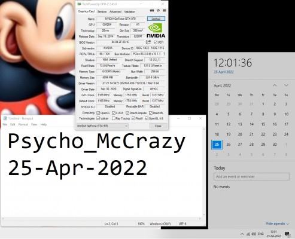
Task: Click the volume speaker tray icon
Action: [x=254, y=234]
